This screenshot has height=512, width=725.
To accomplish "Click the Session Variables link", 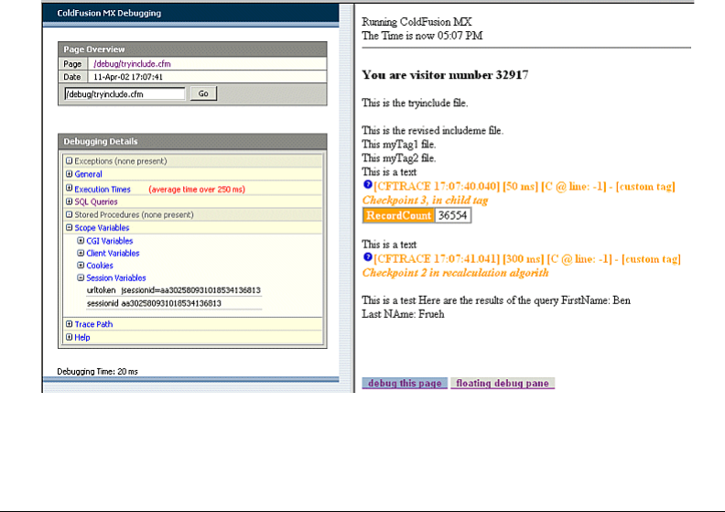I will click(x=116, y=278).
